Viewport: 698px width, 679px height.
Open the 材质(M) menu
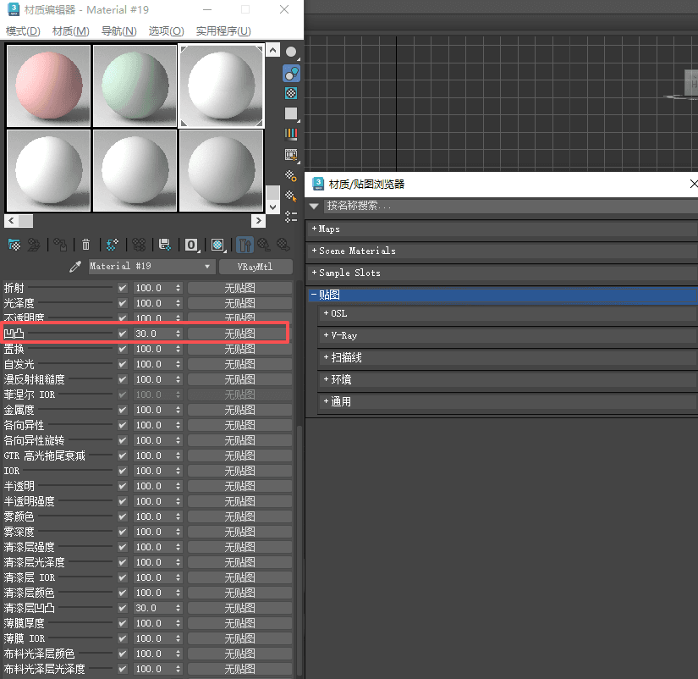pyautogui.click(x=70, y=31)
